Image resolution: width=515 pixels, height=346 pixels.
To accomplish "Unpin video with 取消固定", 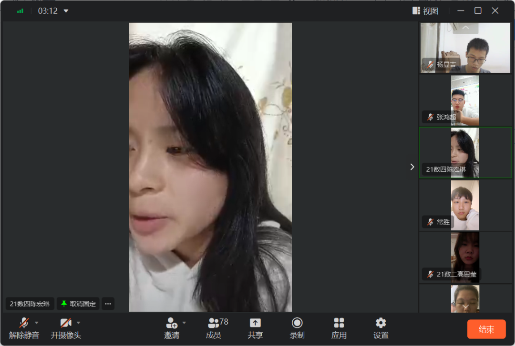I will click(x=78, y=304).
